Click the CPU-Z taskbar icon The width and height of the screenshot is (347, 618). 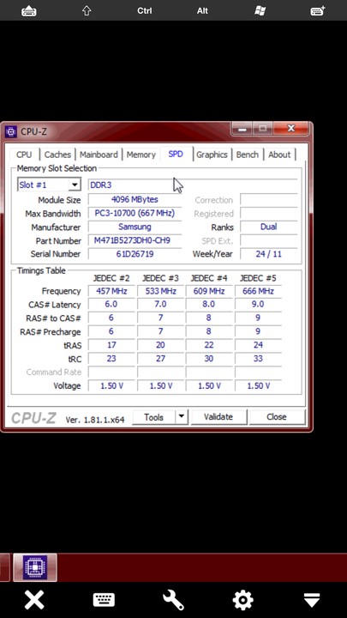tap(35, 567)
